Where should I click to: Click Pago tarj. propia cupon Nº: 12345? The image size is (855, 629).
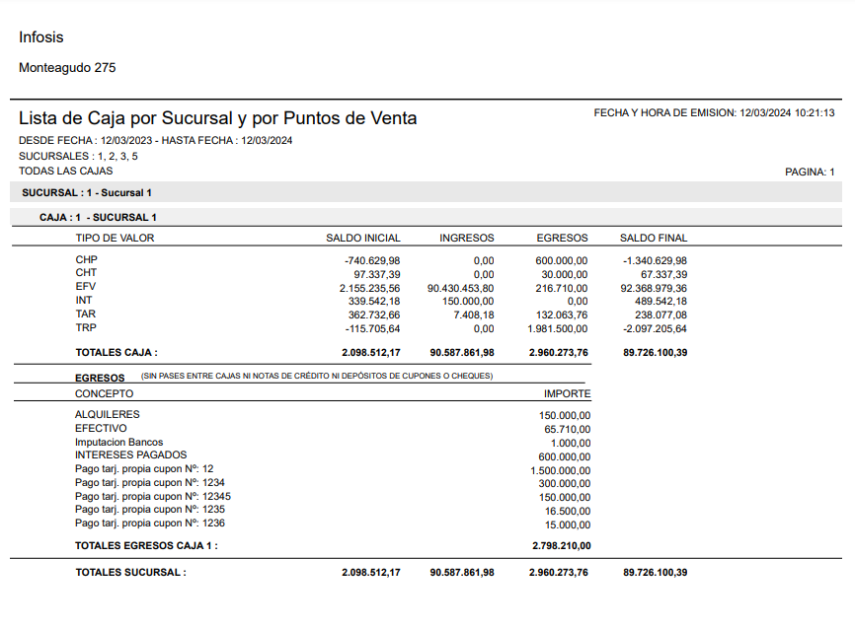[x=153, y=497]
